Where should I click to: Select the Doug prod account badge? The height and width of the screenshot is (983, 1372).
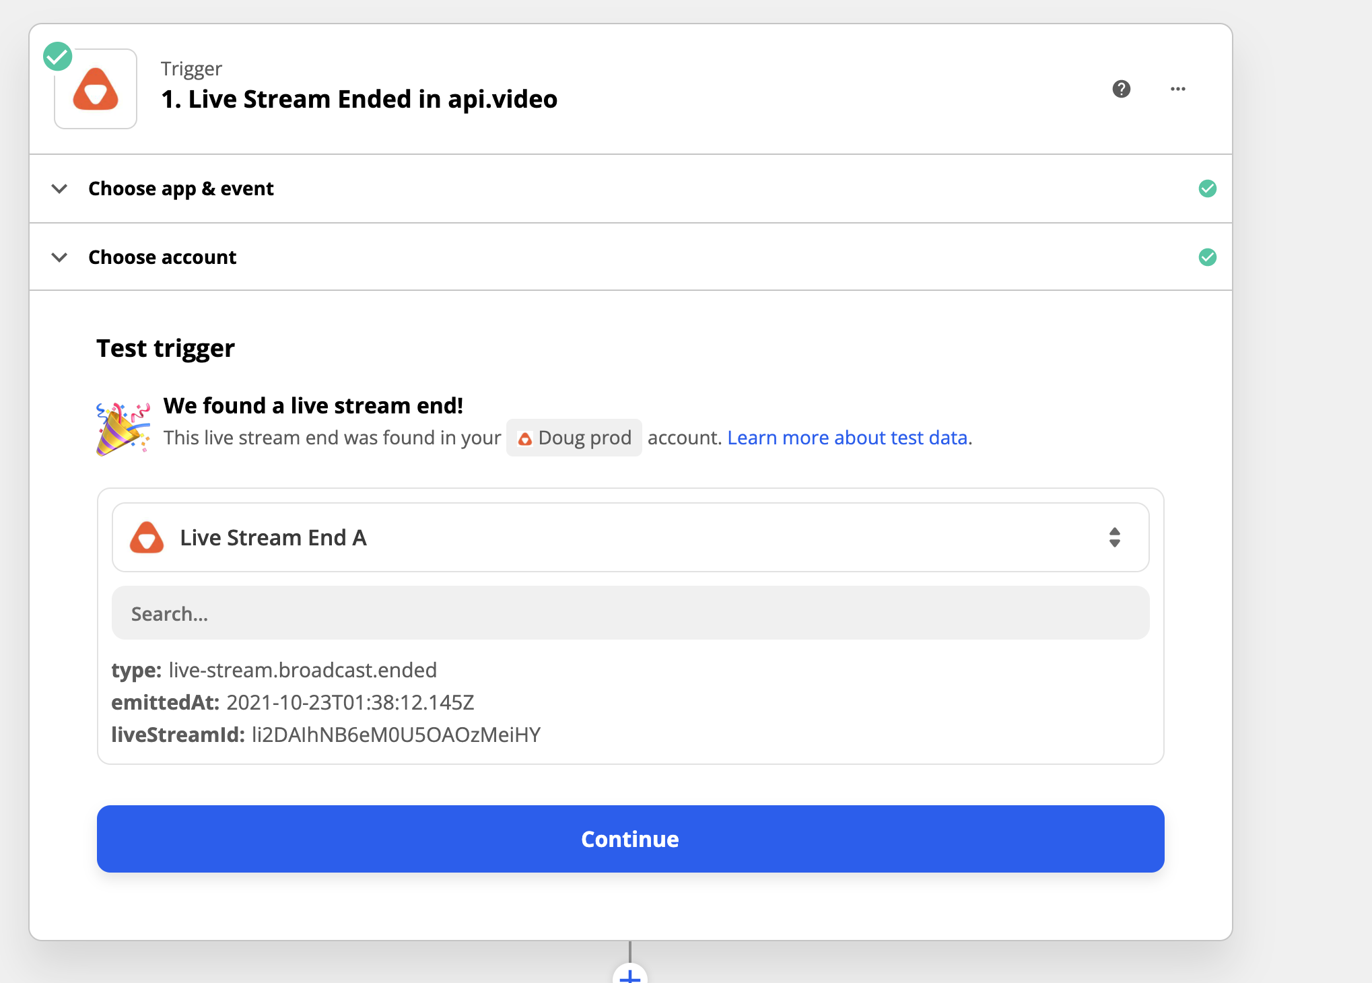tap(574, 438)
